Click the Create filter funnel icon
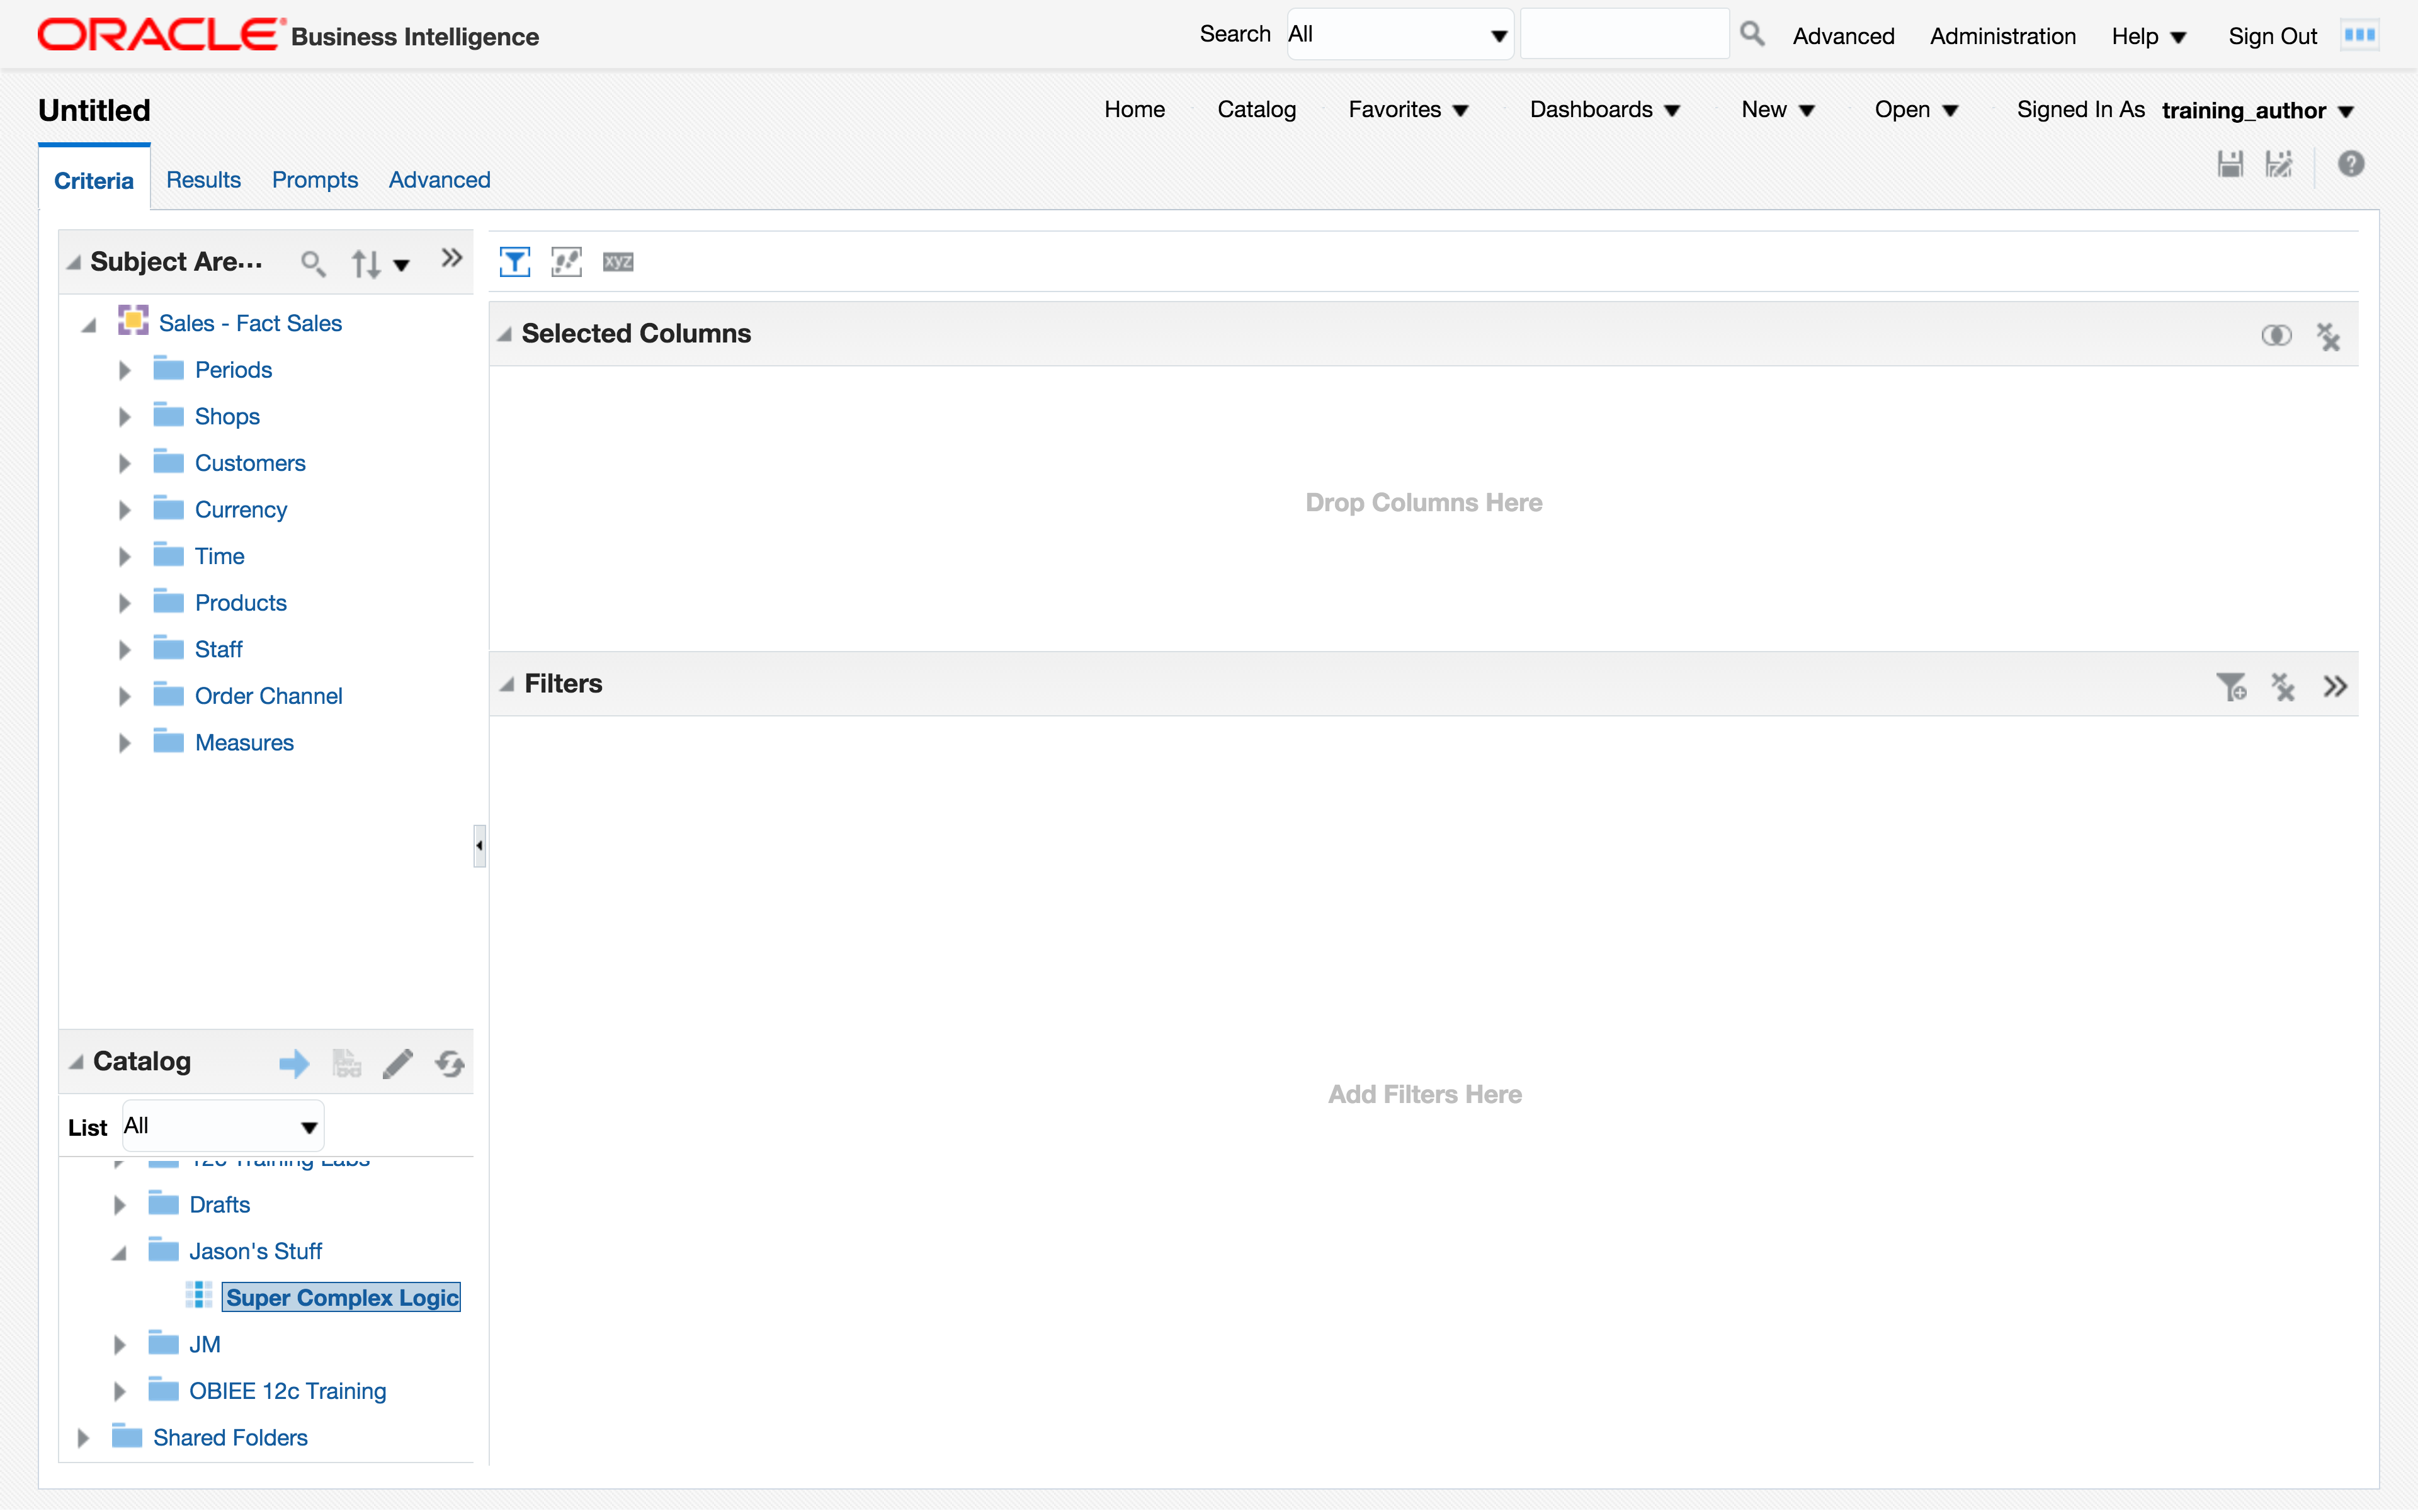 coord(514,262)
